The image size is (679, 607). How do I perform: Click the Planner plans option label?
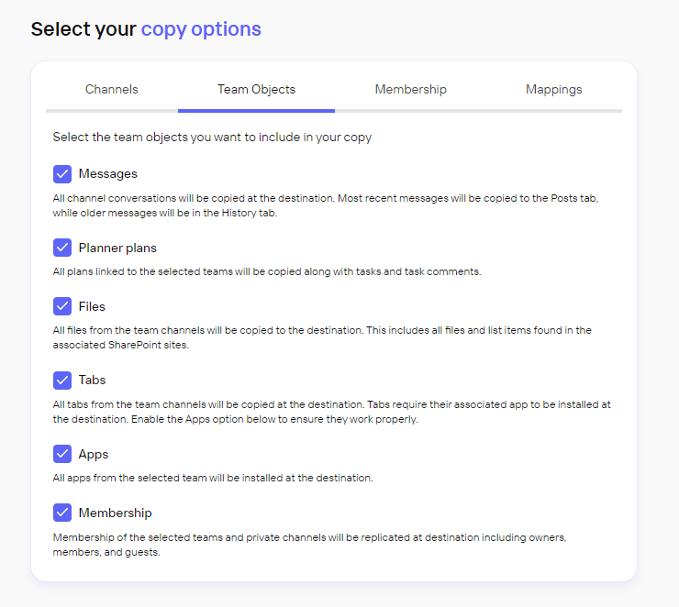tap(117, 248)
